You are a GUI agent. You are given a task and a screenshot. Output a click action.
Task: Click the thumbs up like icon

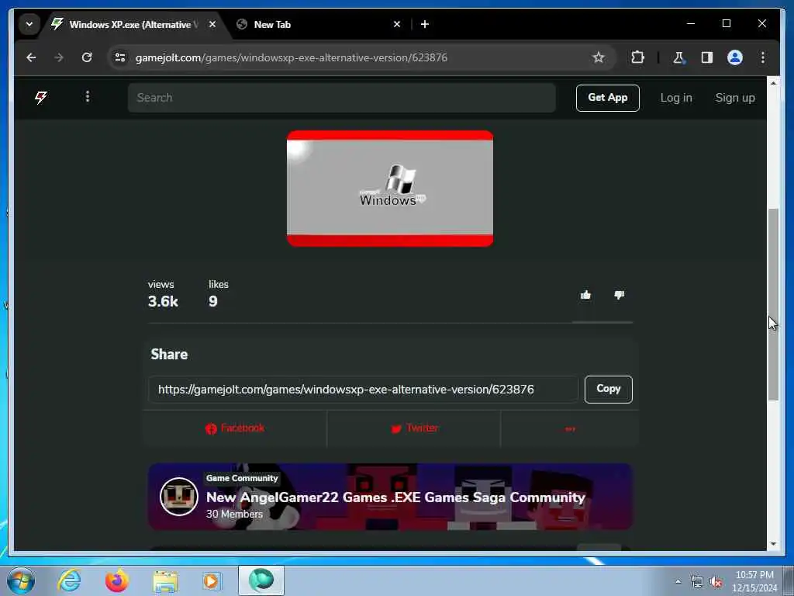pos(586,295)
